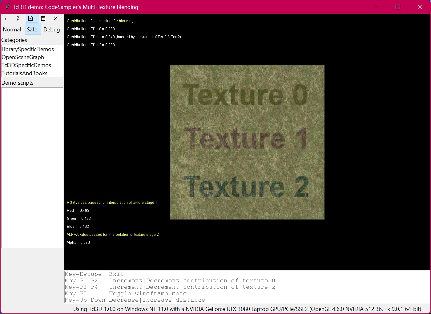Click the "ALPHA value passed for interpolation" heading
The image size is (431, 314).
(x=113, y=235)
